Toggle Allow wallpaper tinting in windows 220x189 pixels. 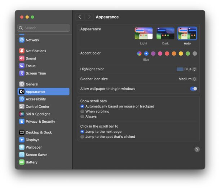193,89
